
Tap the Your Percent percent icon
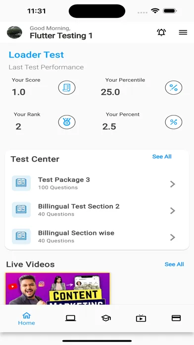pos(174,122)
